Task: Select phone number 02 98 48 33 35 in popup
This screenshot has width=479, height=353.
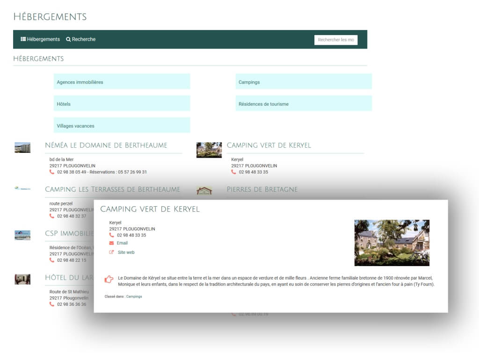Action: pyautogui.click(x=131, y=235)
